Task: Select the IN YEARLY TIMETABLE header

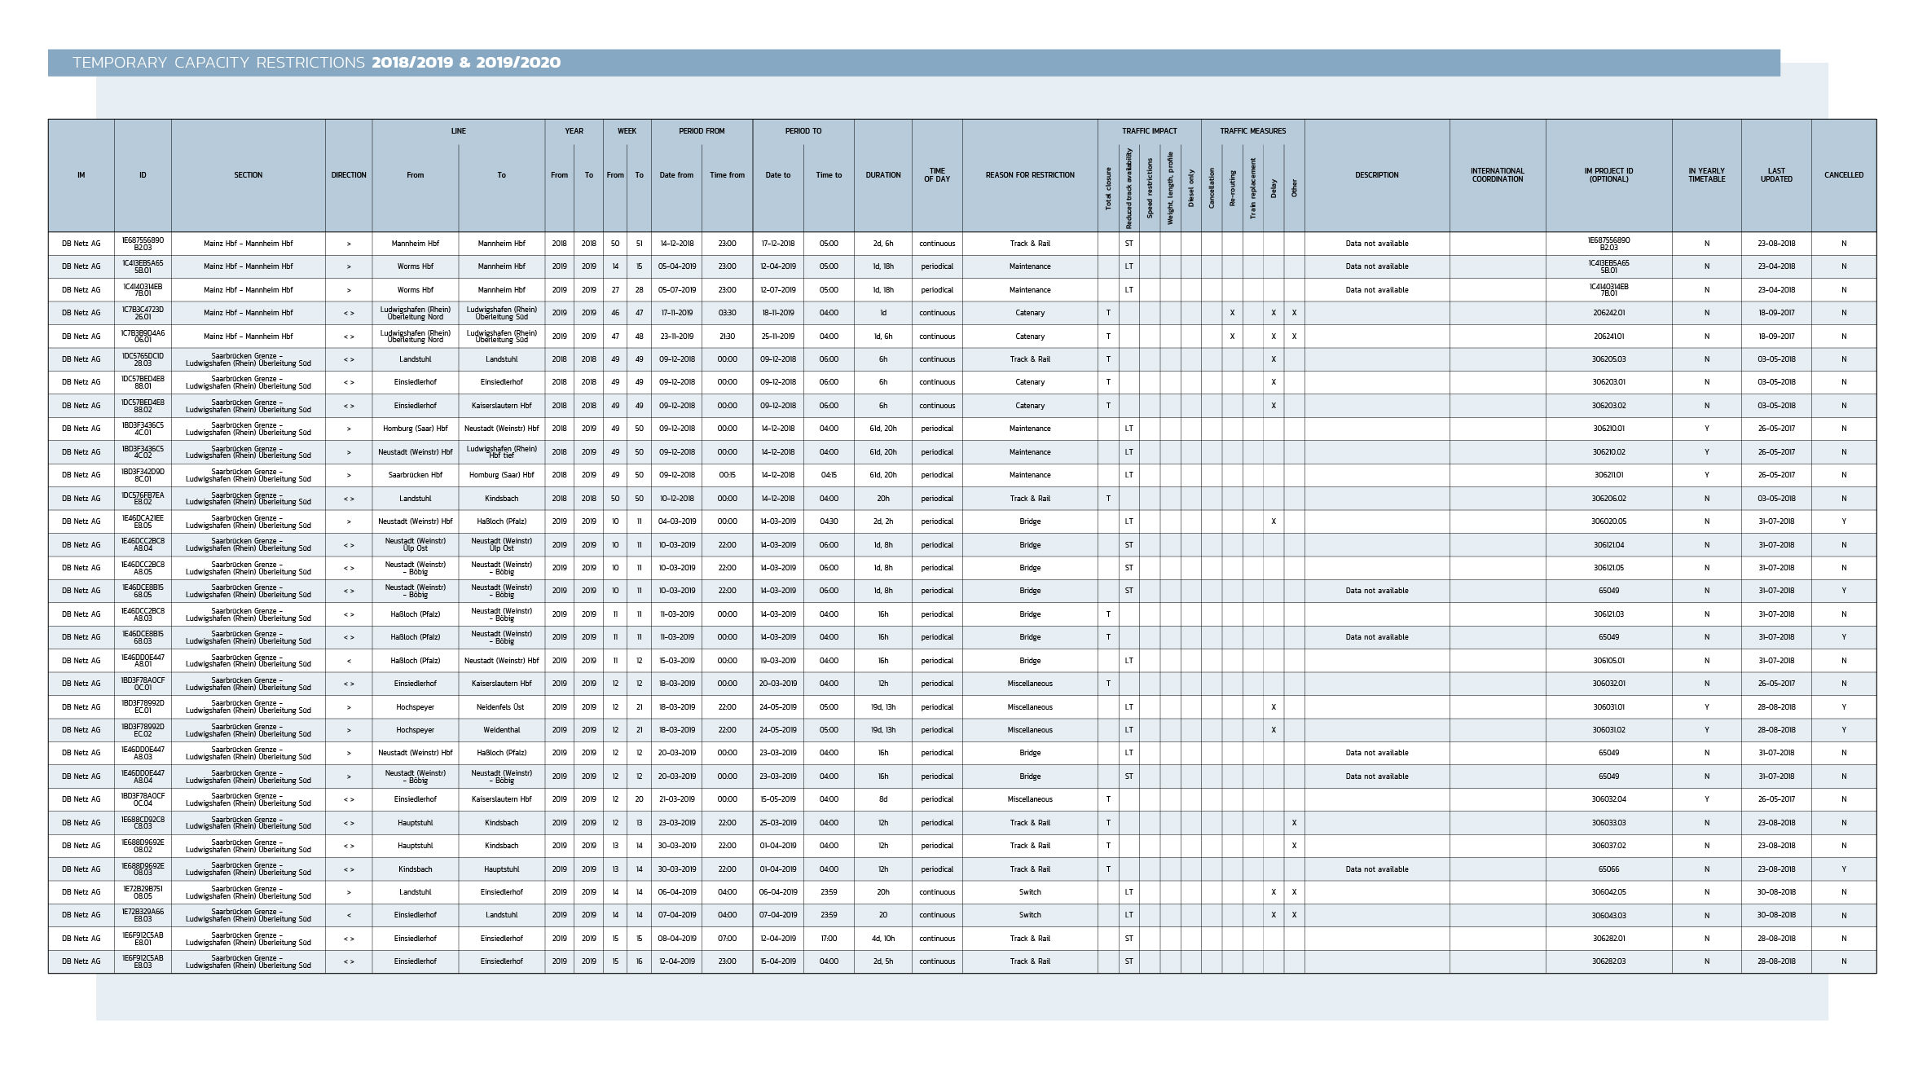Action: 1706,175
